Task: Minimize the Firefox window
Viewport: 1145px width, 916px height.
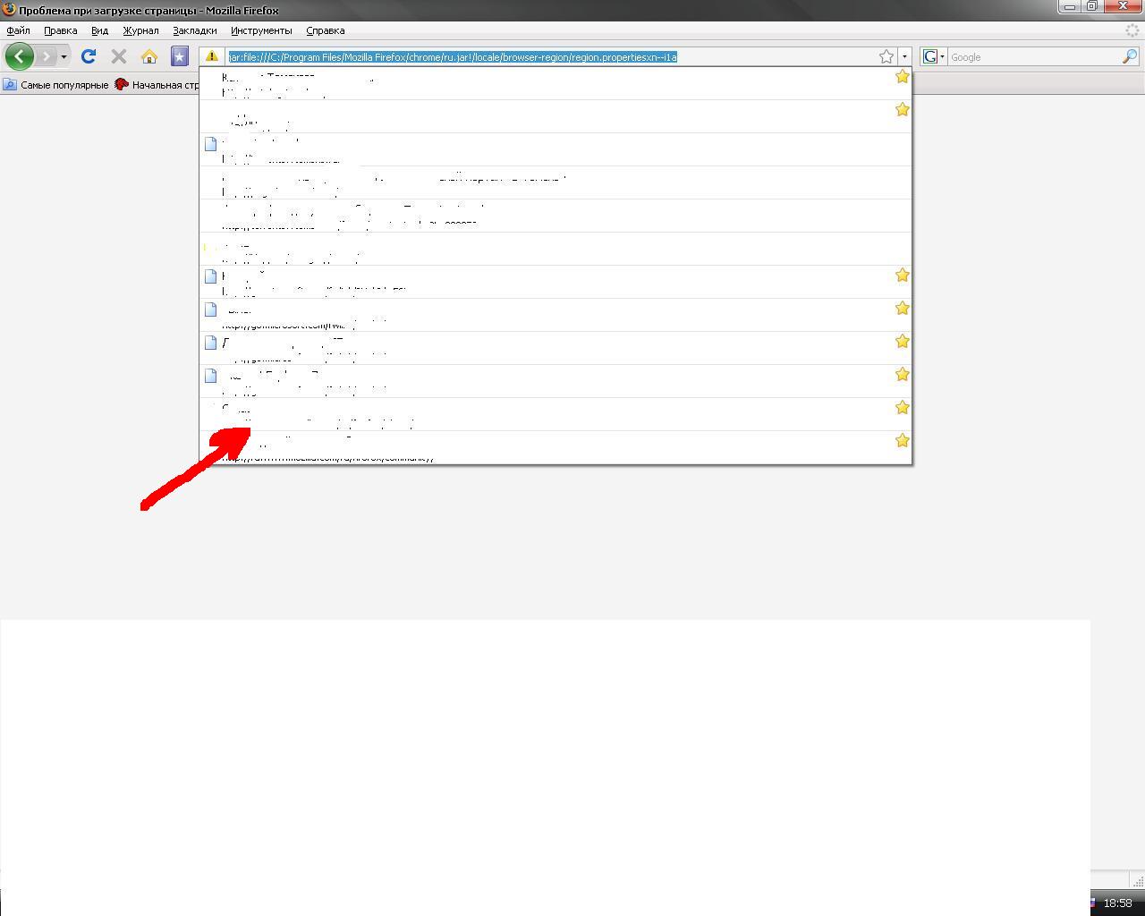Action: [1070, 6]
